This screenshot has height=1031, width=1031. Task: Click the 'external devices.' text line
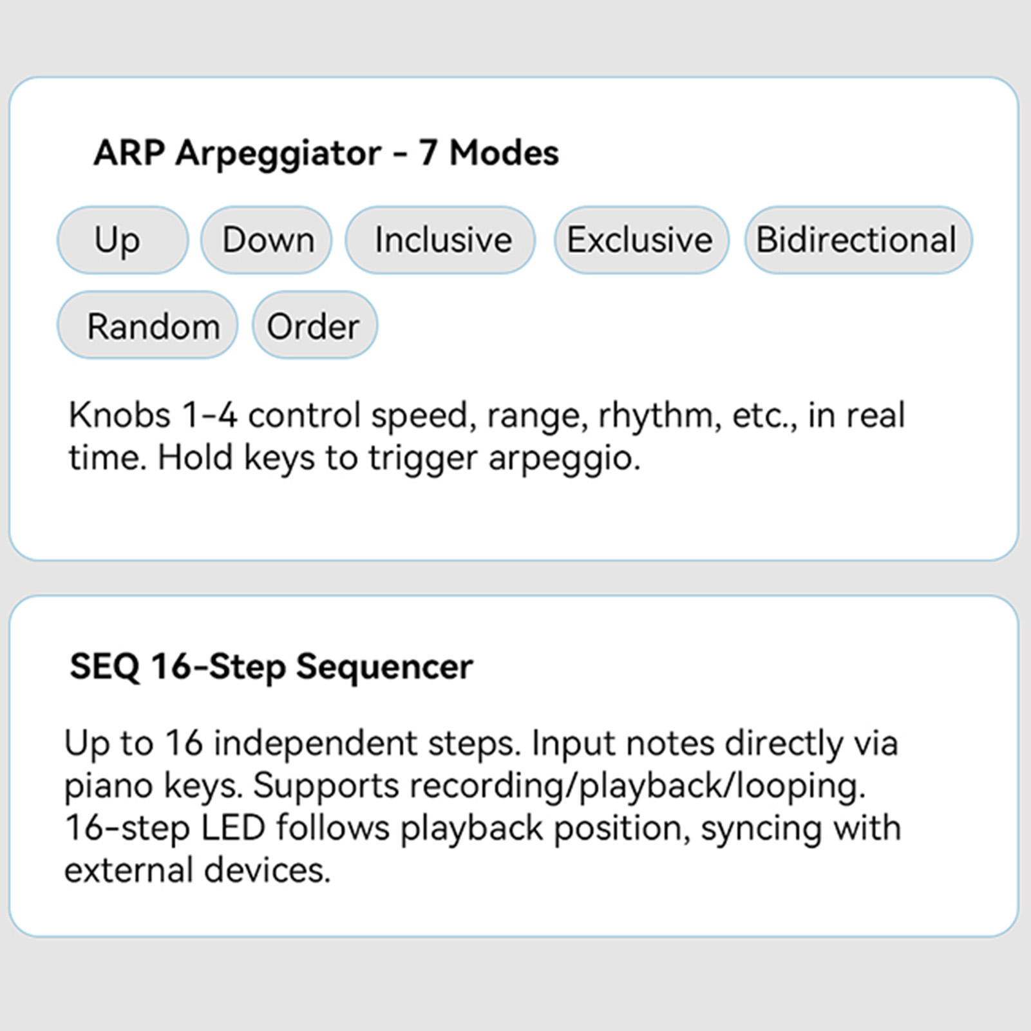click(x=197, y=871)
